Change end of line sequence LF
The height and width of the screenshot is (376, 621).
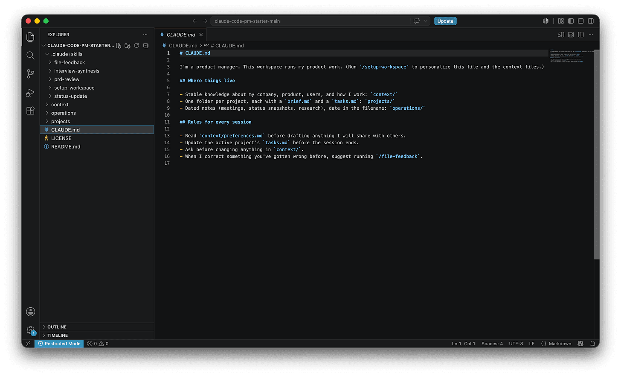point(532,344)
